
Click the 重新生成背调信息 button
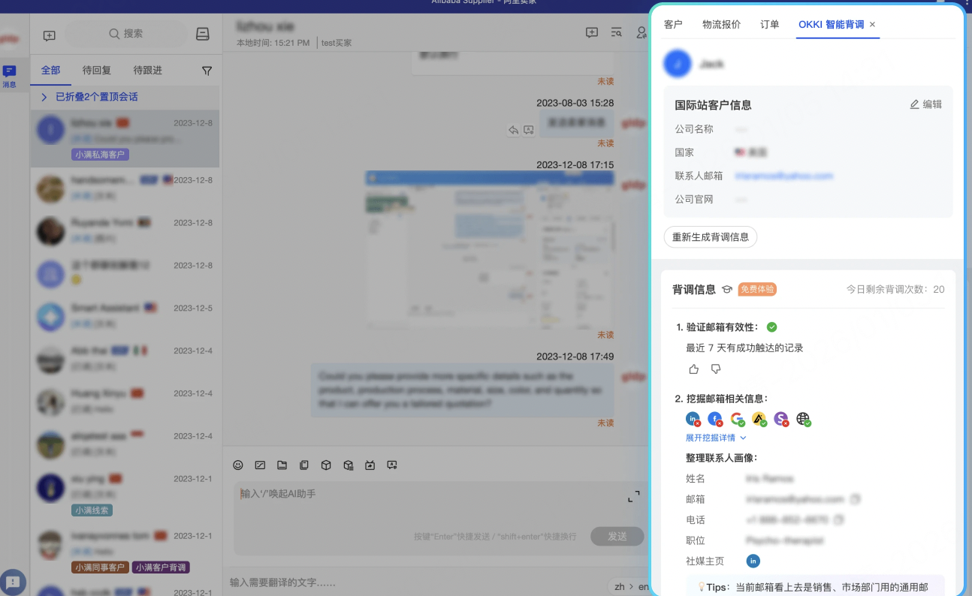pos(710,237)
